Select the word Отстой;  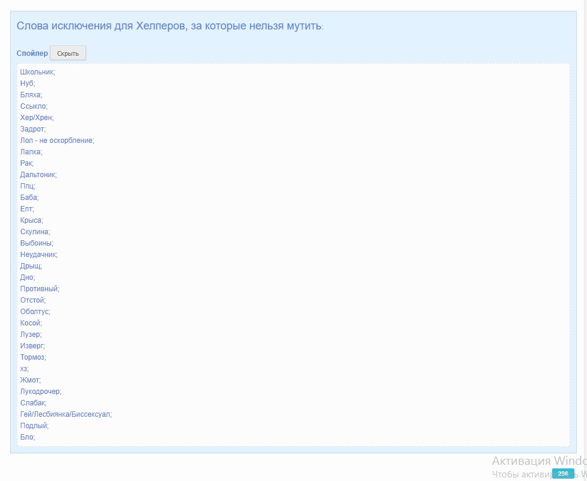[32, 300]
